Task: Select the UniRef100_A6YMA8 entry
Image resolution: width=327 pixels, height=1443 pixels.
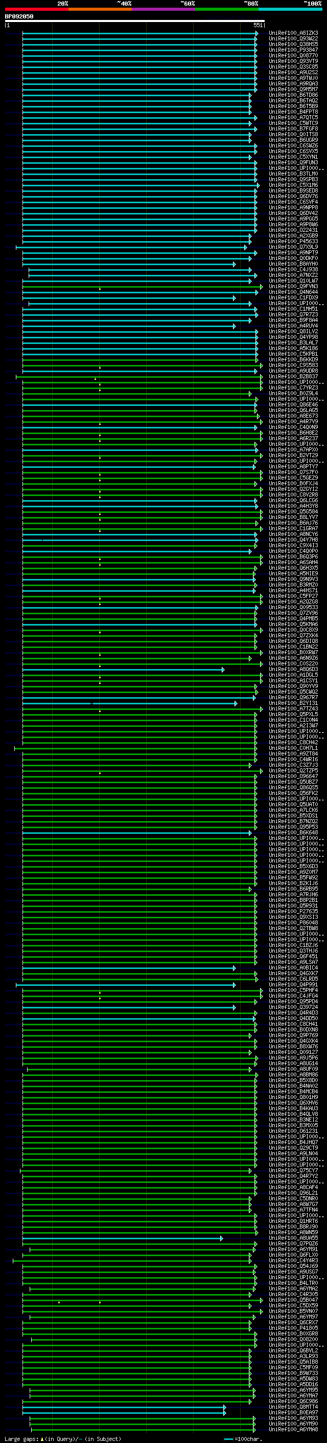Action: click(293, 1429)
